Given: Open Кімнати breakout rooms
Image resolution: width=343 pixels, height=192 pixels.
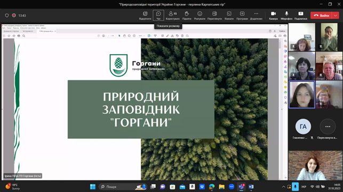Looking at the screenshot, I should pyautogui.click(x=229, y=15).
